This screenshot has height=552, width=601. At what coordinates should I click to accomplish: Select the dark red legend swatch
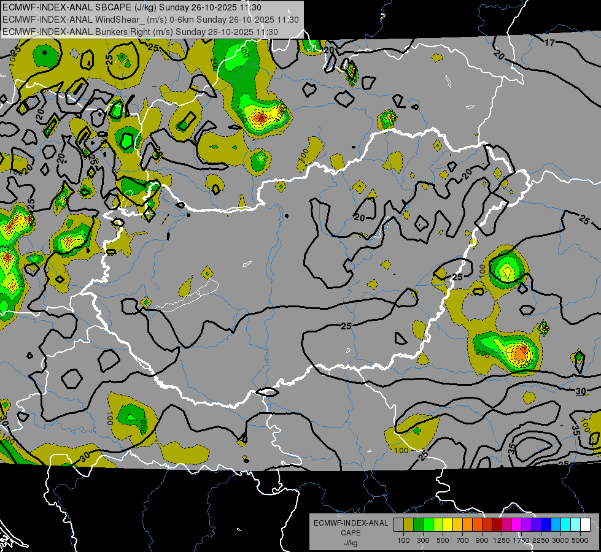click(497, 525)
